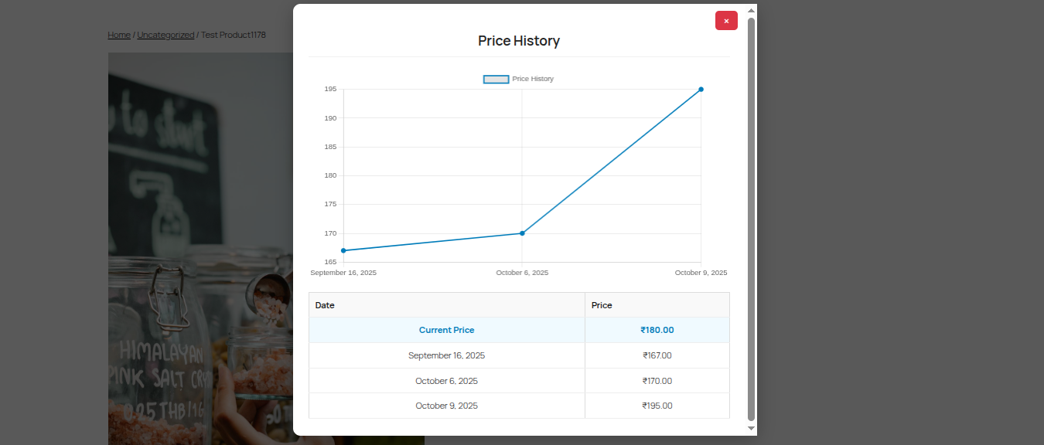Image resolution: width=1044 pixels, height=445 pixels.
Task: Close the Price History popup
Action: (726, 20)
